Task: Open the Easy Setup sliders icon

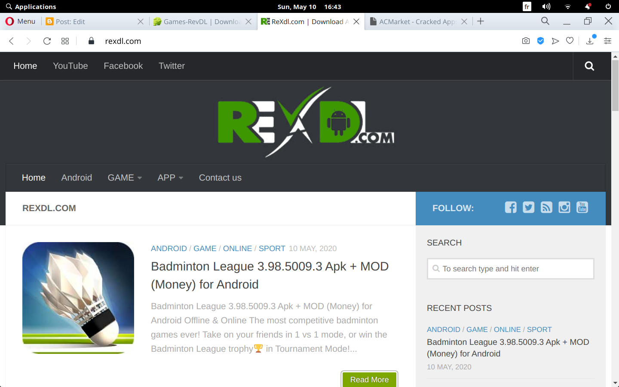Action: pyautogui.click(x=607, y=41)
